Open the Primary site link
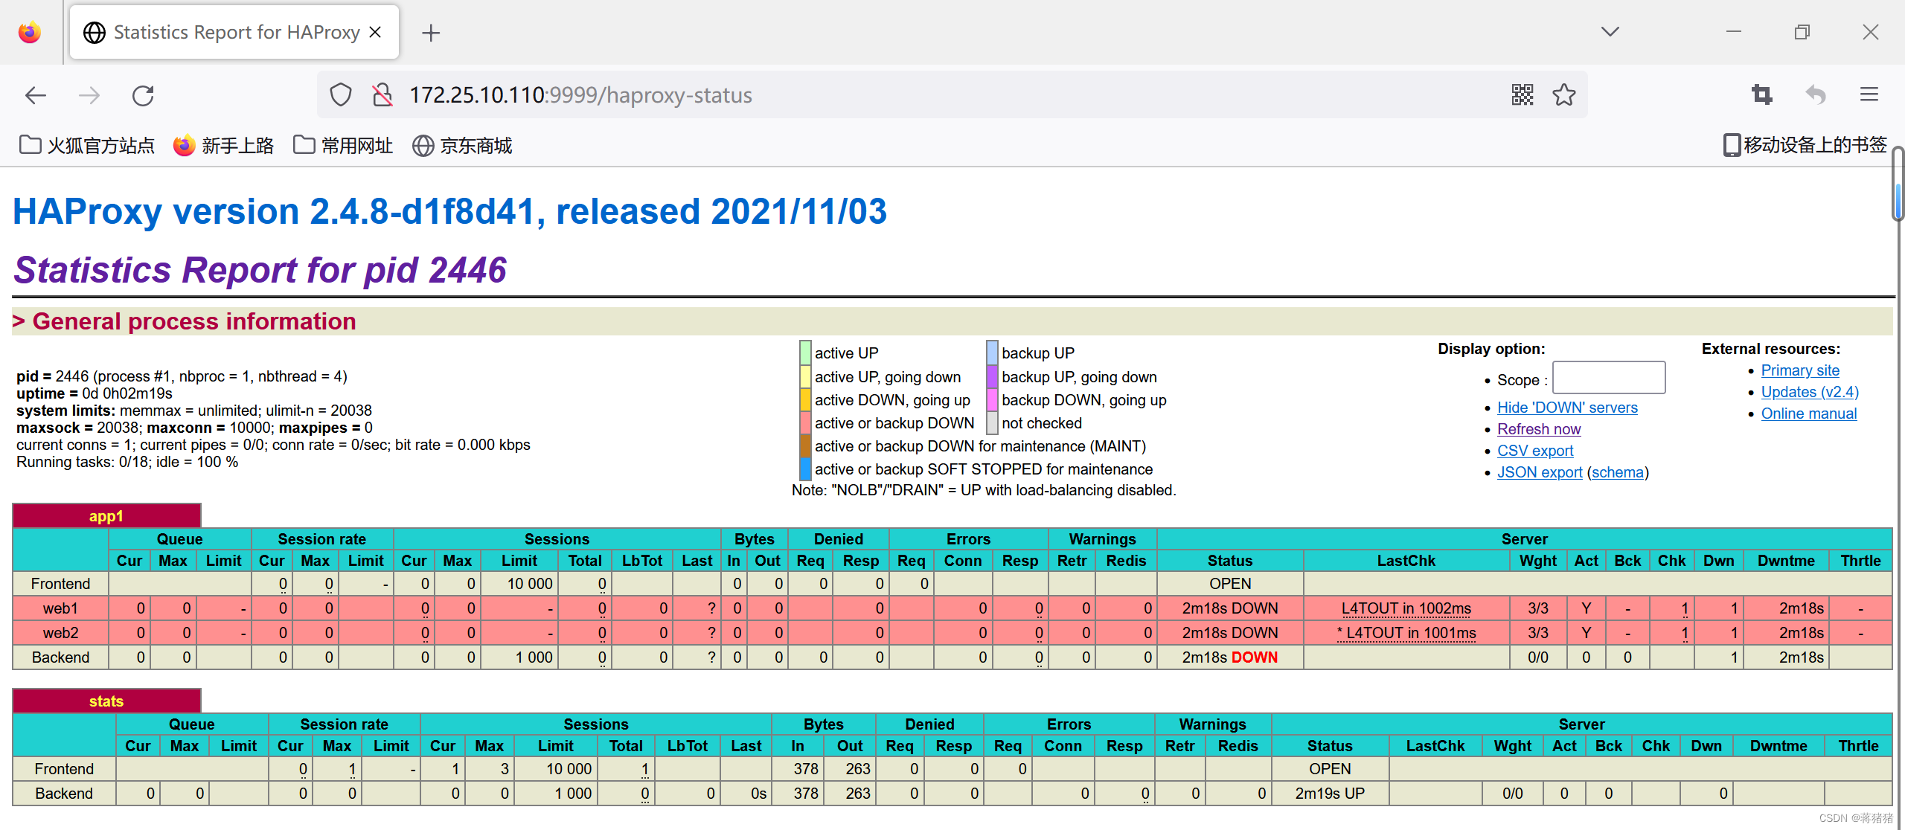The image size is (1905, 830). (1800, 370)
